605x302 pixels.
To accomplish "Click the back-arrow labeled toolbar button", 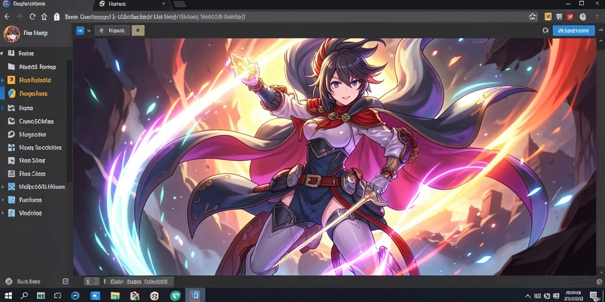I will (x=112, y=31).
